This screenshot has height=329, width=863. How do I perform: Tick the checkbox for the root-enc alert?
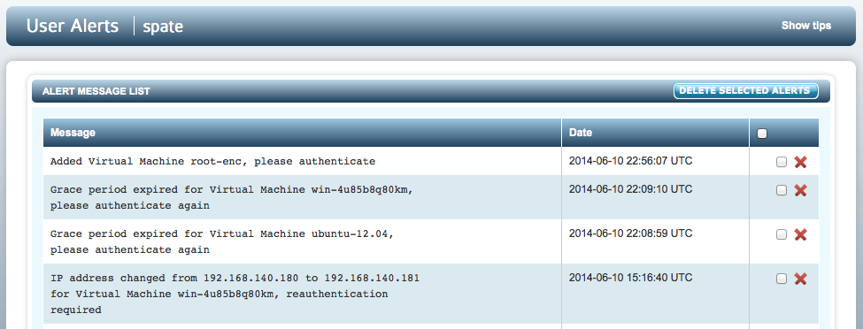pyautogui.click(x=781, y=162)
